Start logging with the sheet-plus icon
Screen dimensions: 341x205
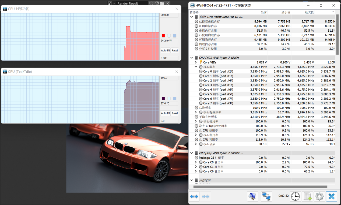[307, 196]
